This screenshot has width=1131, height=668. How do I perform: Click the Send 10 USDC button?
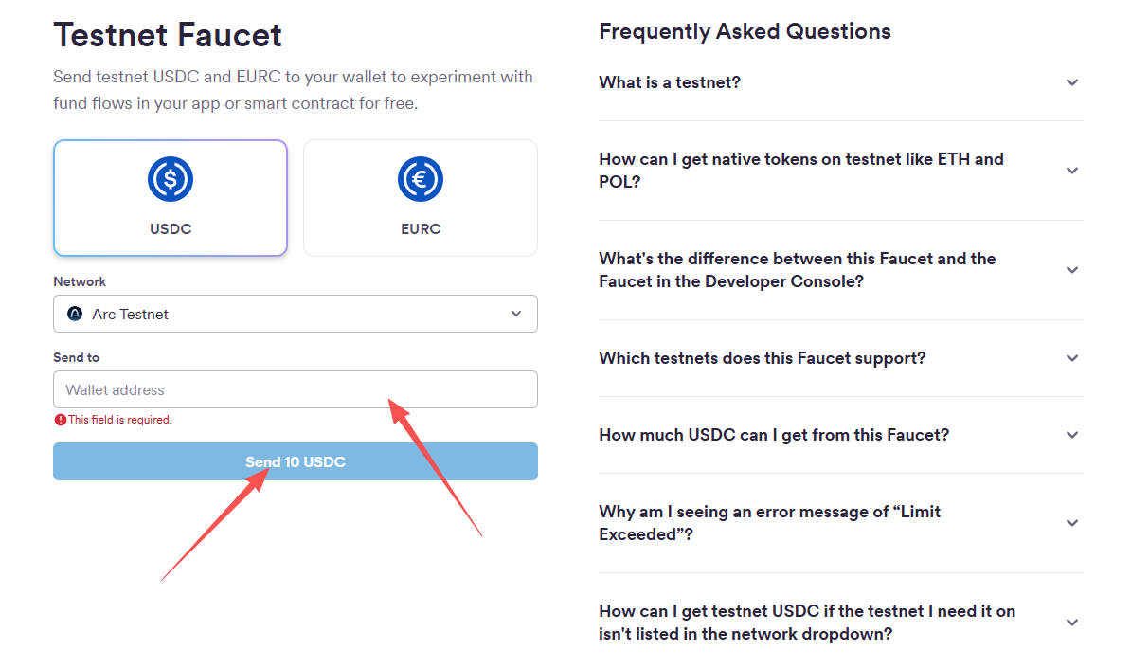295,461
